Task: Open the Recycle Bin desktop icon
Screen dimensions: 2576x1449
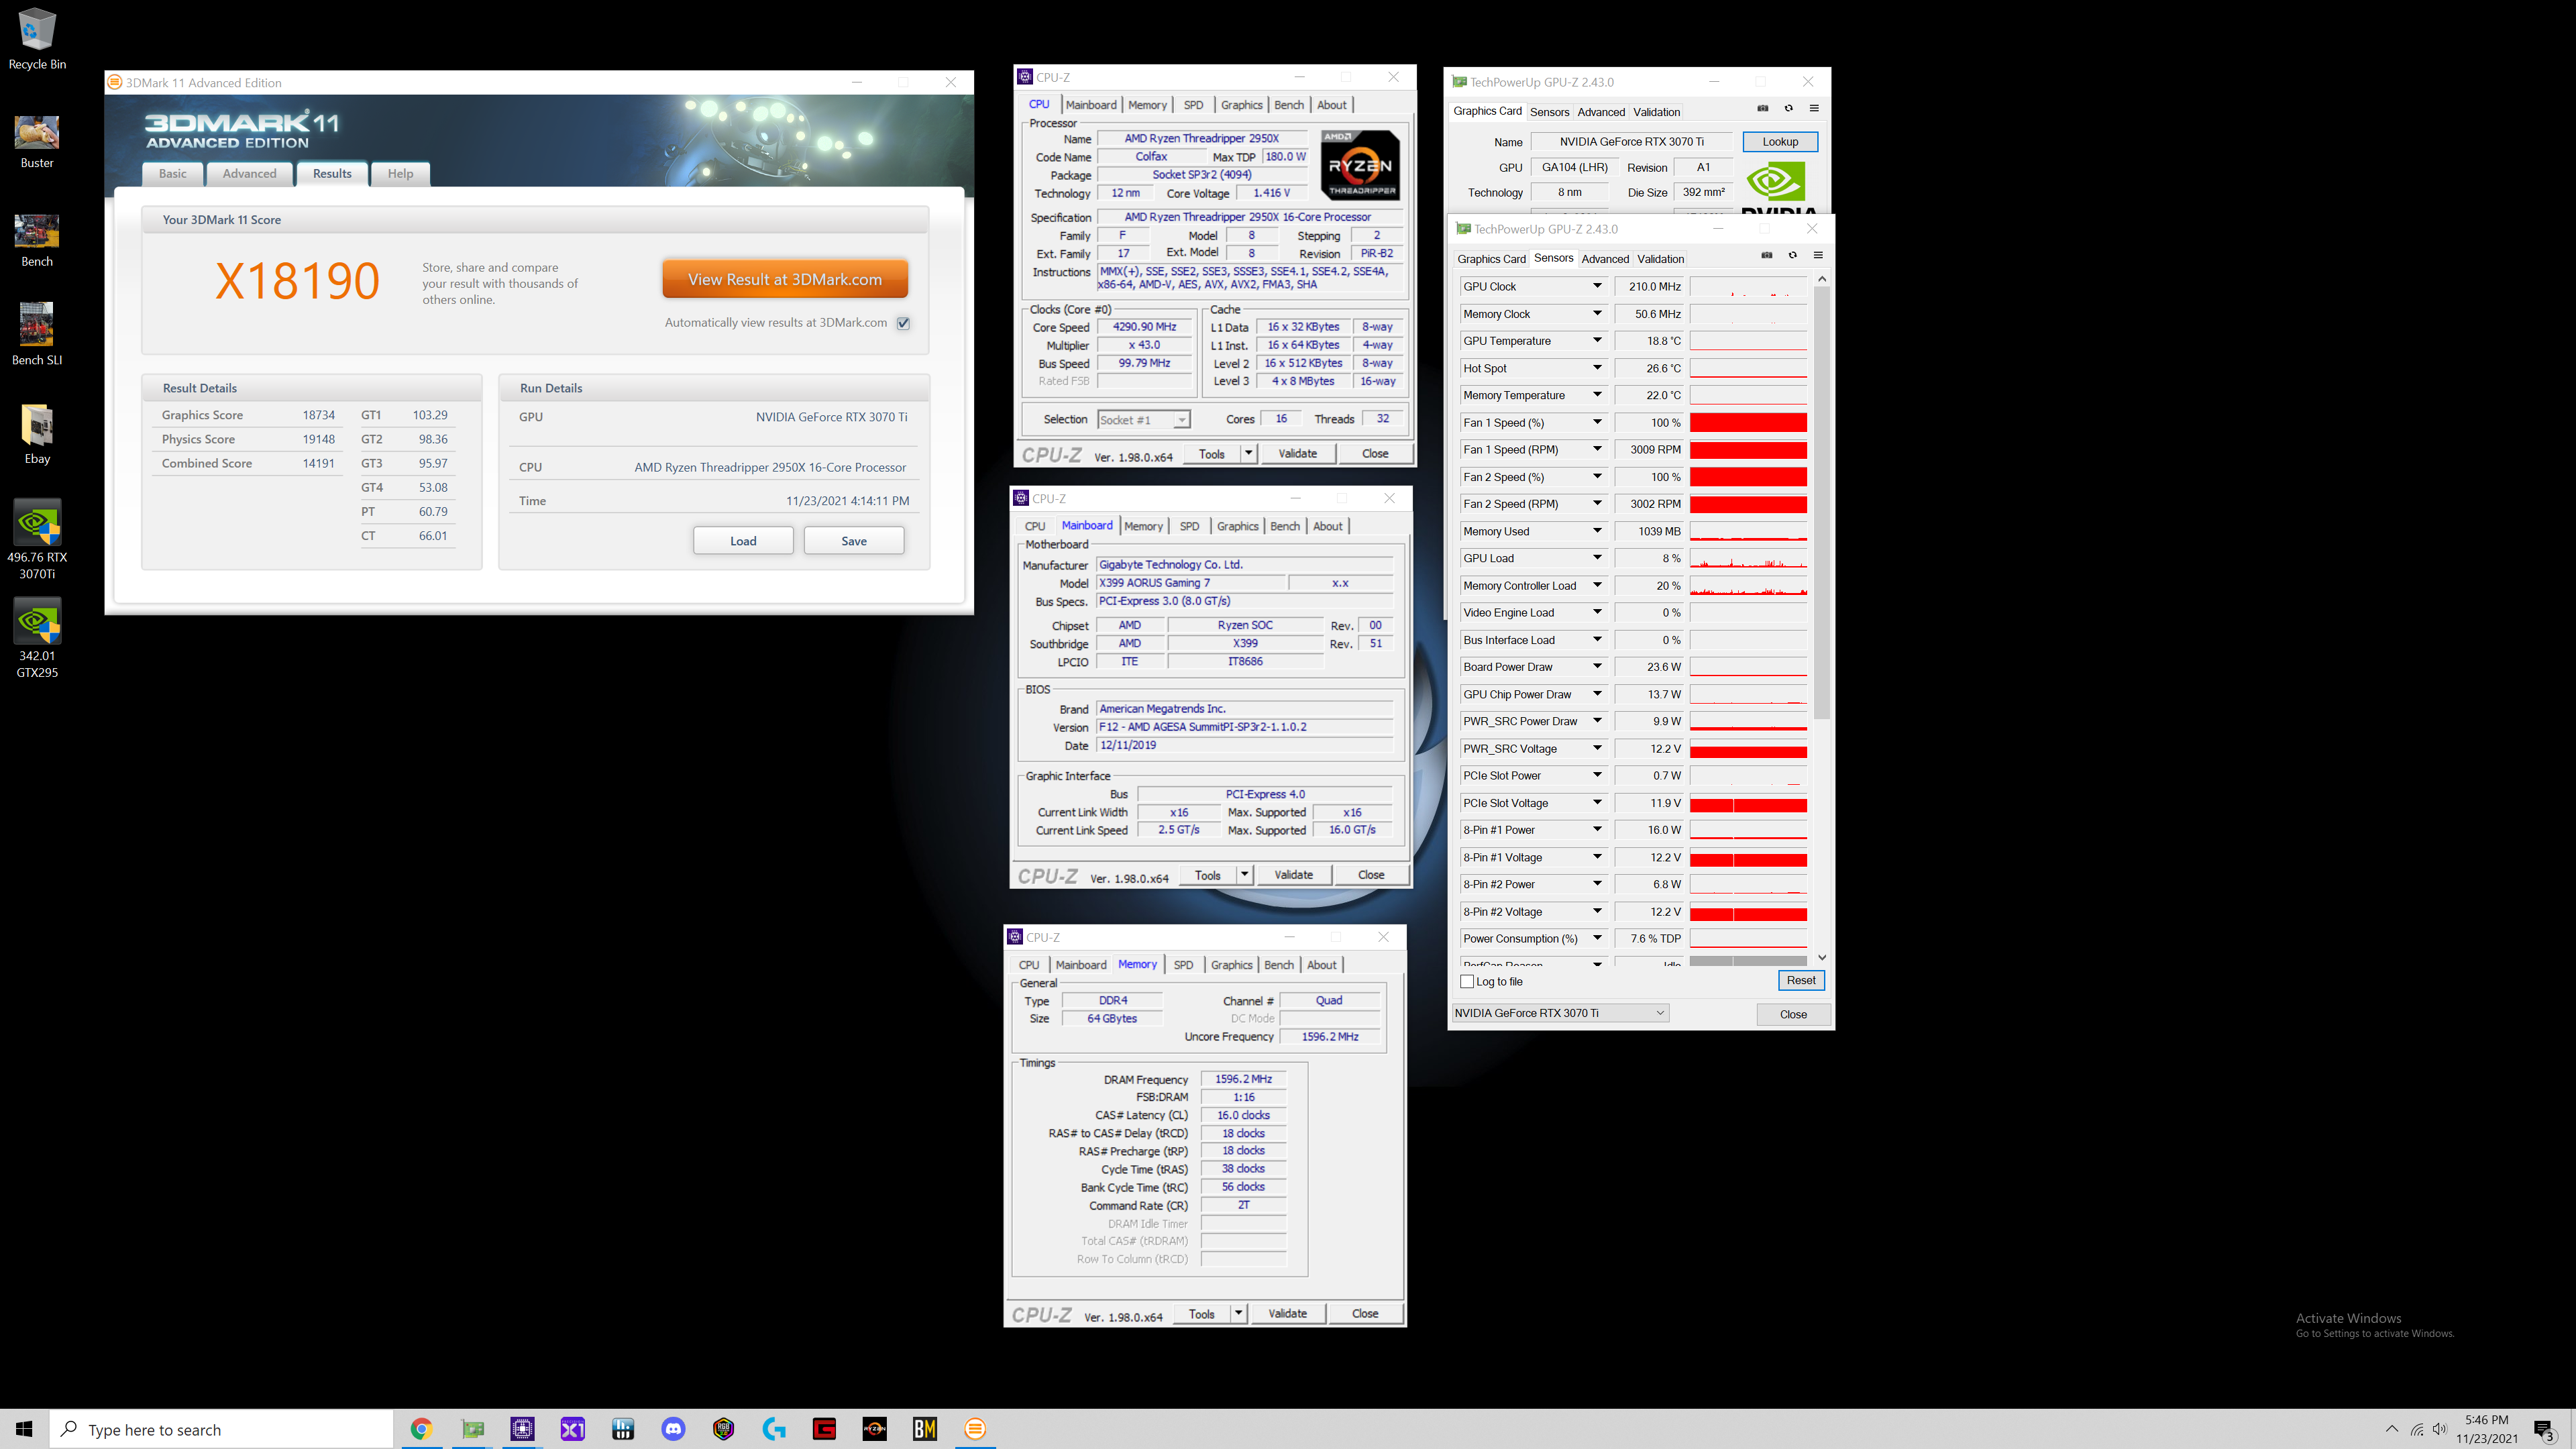Action: pyautogui.click(x=37, y=40)
